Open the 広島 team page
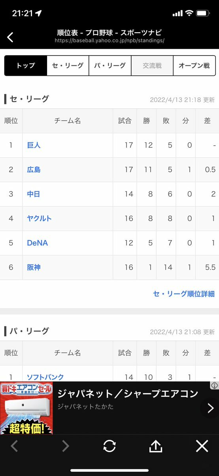 pyautogui.click(x=34, y=170)
